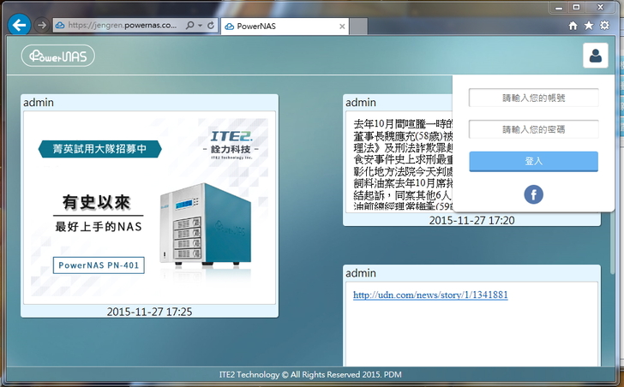Open the udn.com news story link
The height and width of the screenshot is (387, 624).
430,295
